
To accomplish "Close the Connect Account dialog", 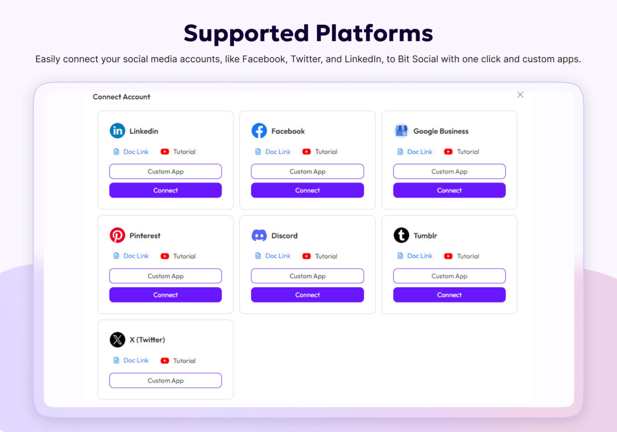I will pyautogui.click(x=520, y=94).
